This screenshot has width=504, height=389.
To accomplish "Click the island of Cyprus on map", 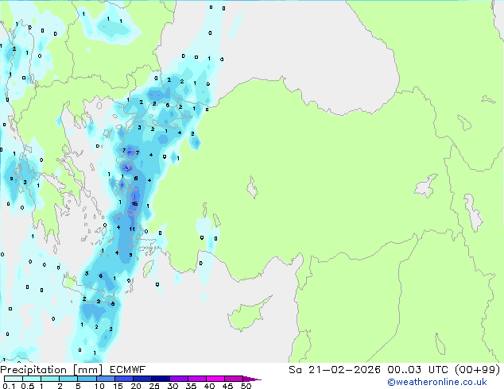I will coord(247,314).
